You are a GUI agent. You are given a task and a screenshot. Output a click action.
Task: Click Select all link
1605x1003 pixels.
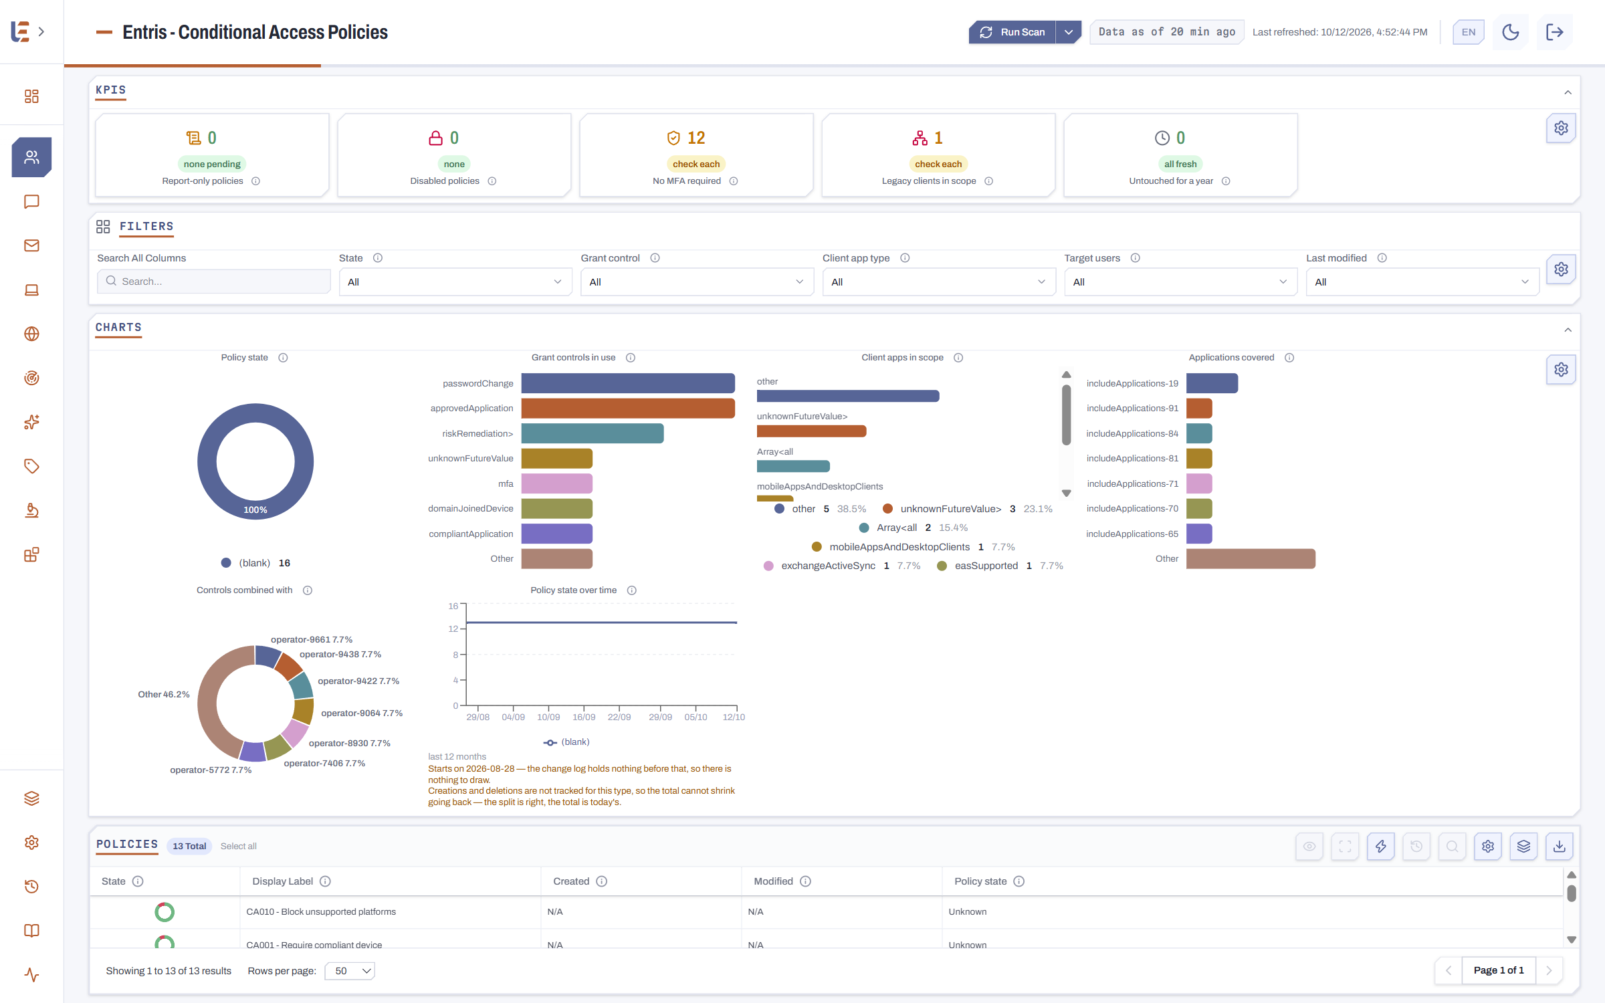238,847
